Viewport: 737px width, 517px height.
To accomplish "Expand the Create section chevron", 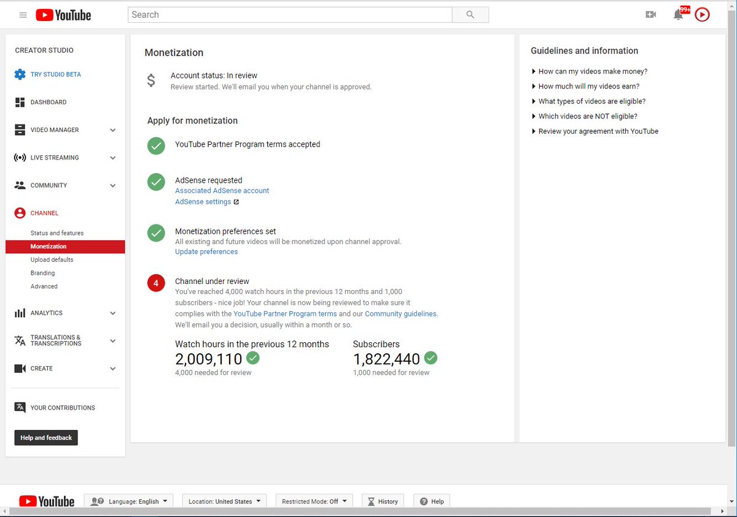I will 112,369.
